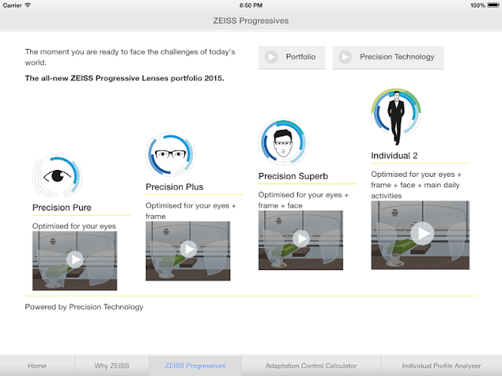502x376 pixels.
Task: Tap 'Optimised for your eyes + frame' text
Action: point(191,211)
